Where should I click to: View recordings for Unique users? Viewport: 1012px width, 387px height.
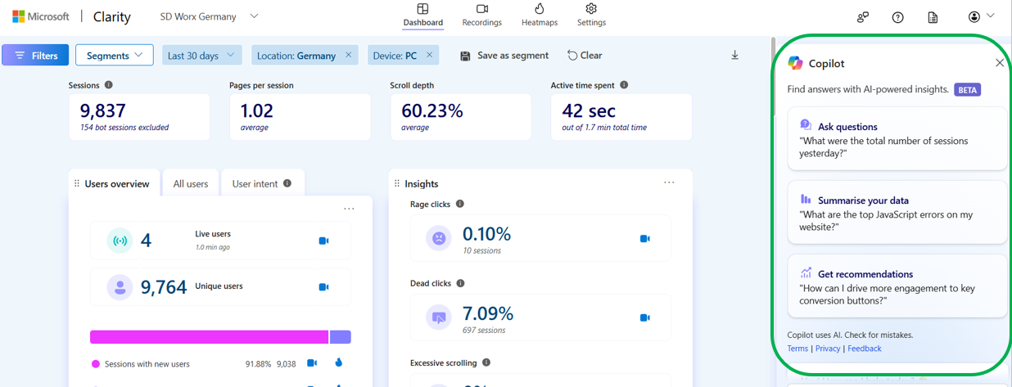tap(323, 287)
